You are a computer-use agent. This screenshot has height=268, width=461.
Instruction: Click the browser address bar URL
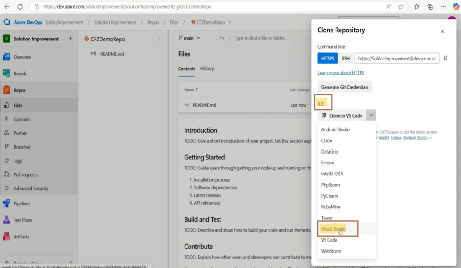pyautogui.click(x=127, y=6)
